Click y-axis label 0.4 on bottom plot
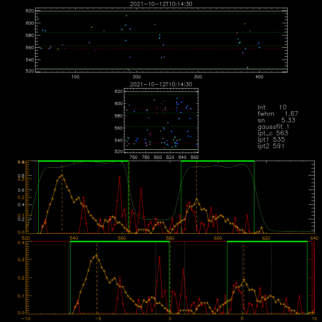This screenshot has width=322, height=322. coord(21,243)
